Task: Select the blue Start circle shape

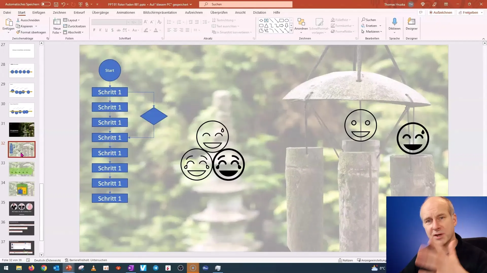Action: [x=110, y=70]
